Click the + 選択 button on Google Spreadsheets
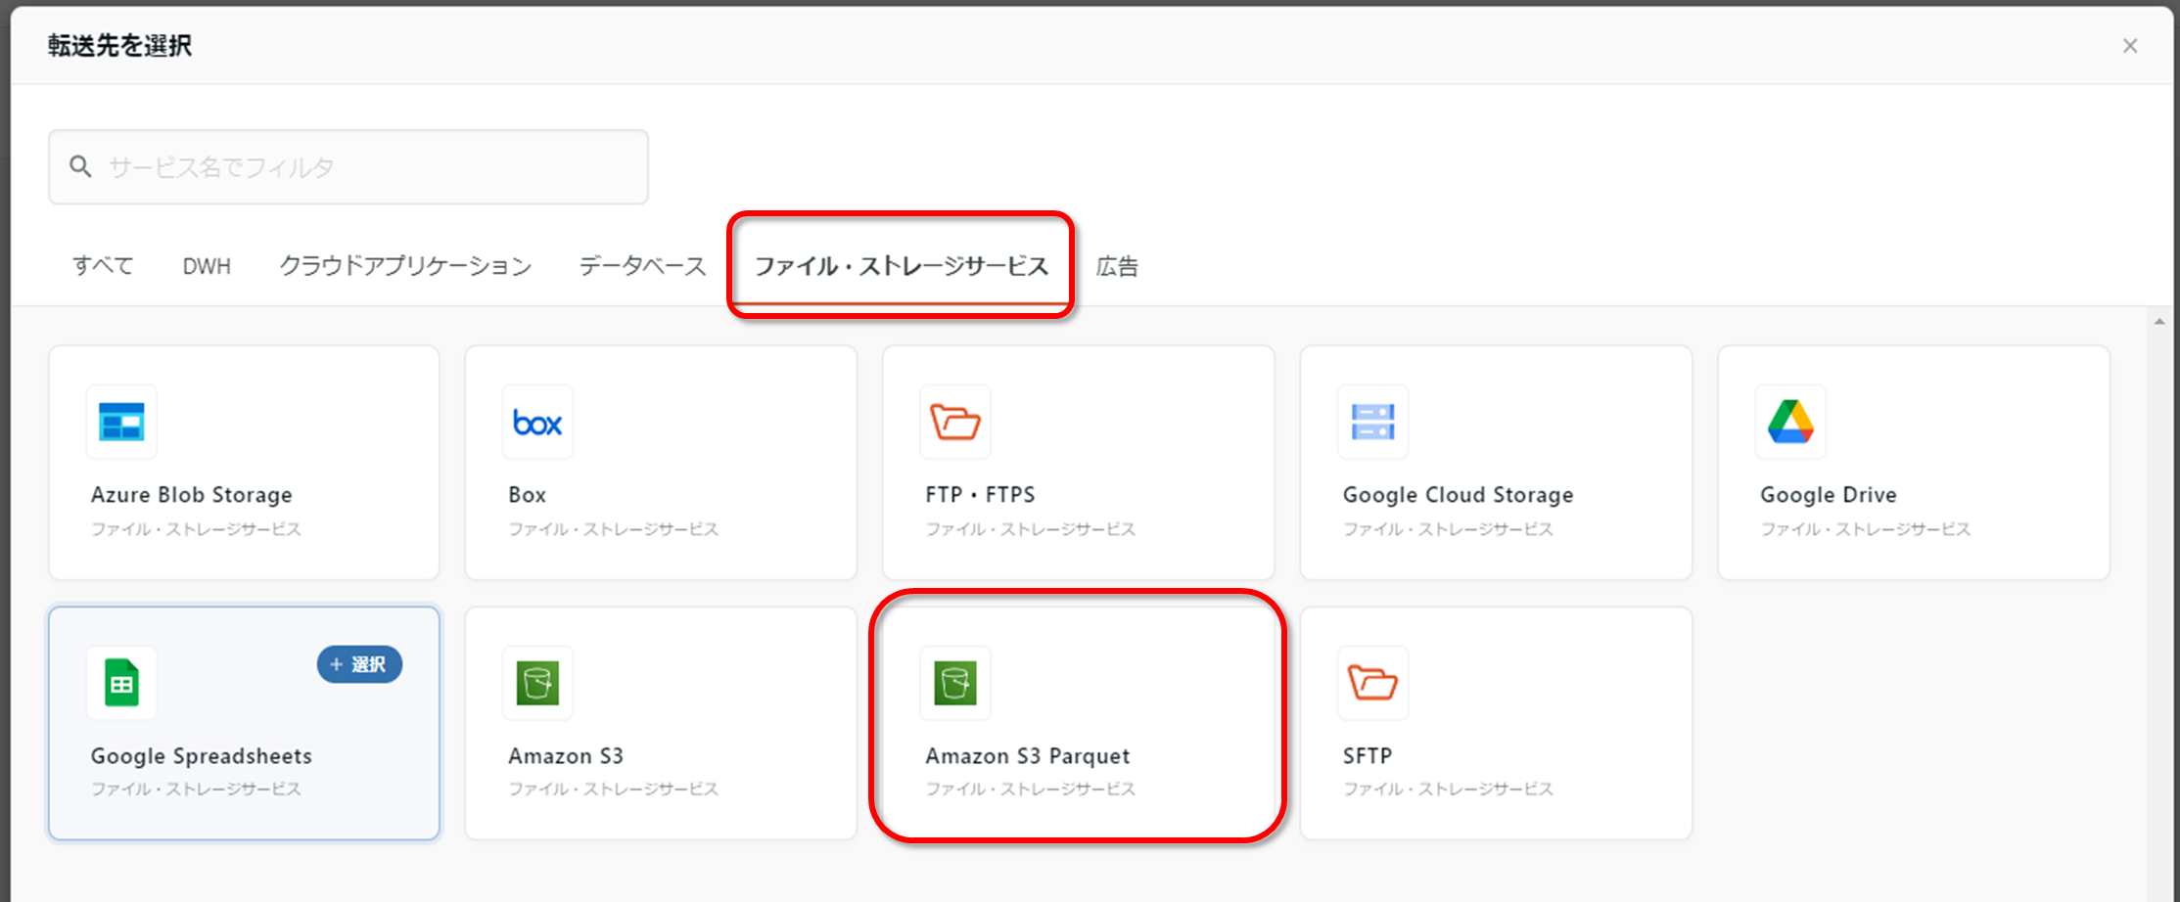2180x902 pixels. point(359,664)
